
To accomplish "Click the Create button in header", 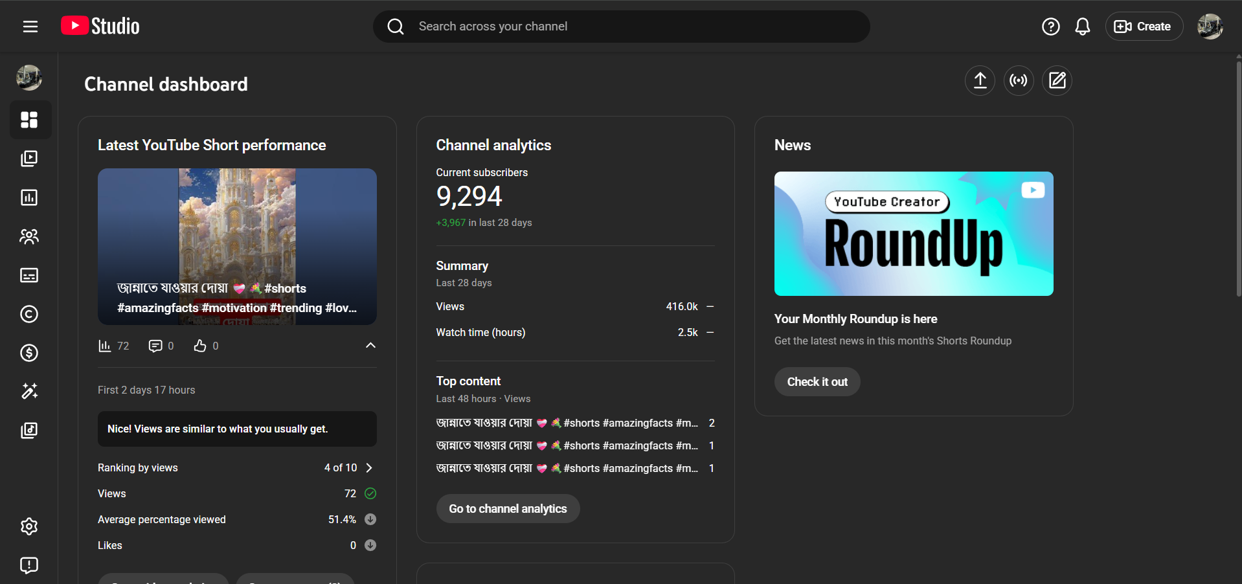I will point(1144,27).
